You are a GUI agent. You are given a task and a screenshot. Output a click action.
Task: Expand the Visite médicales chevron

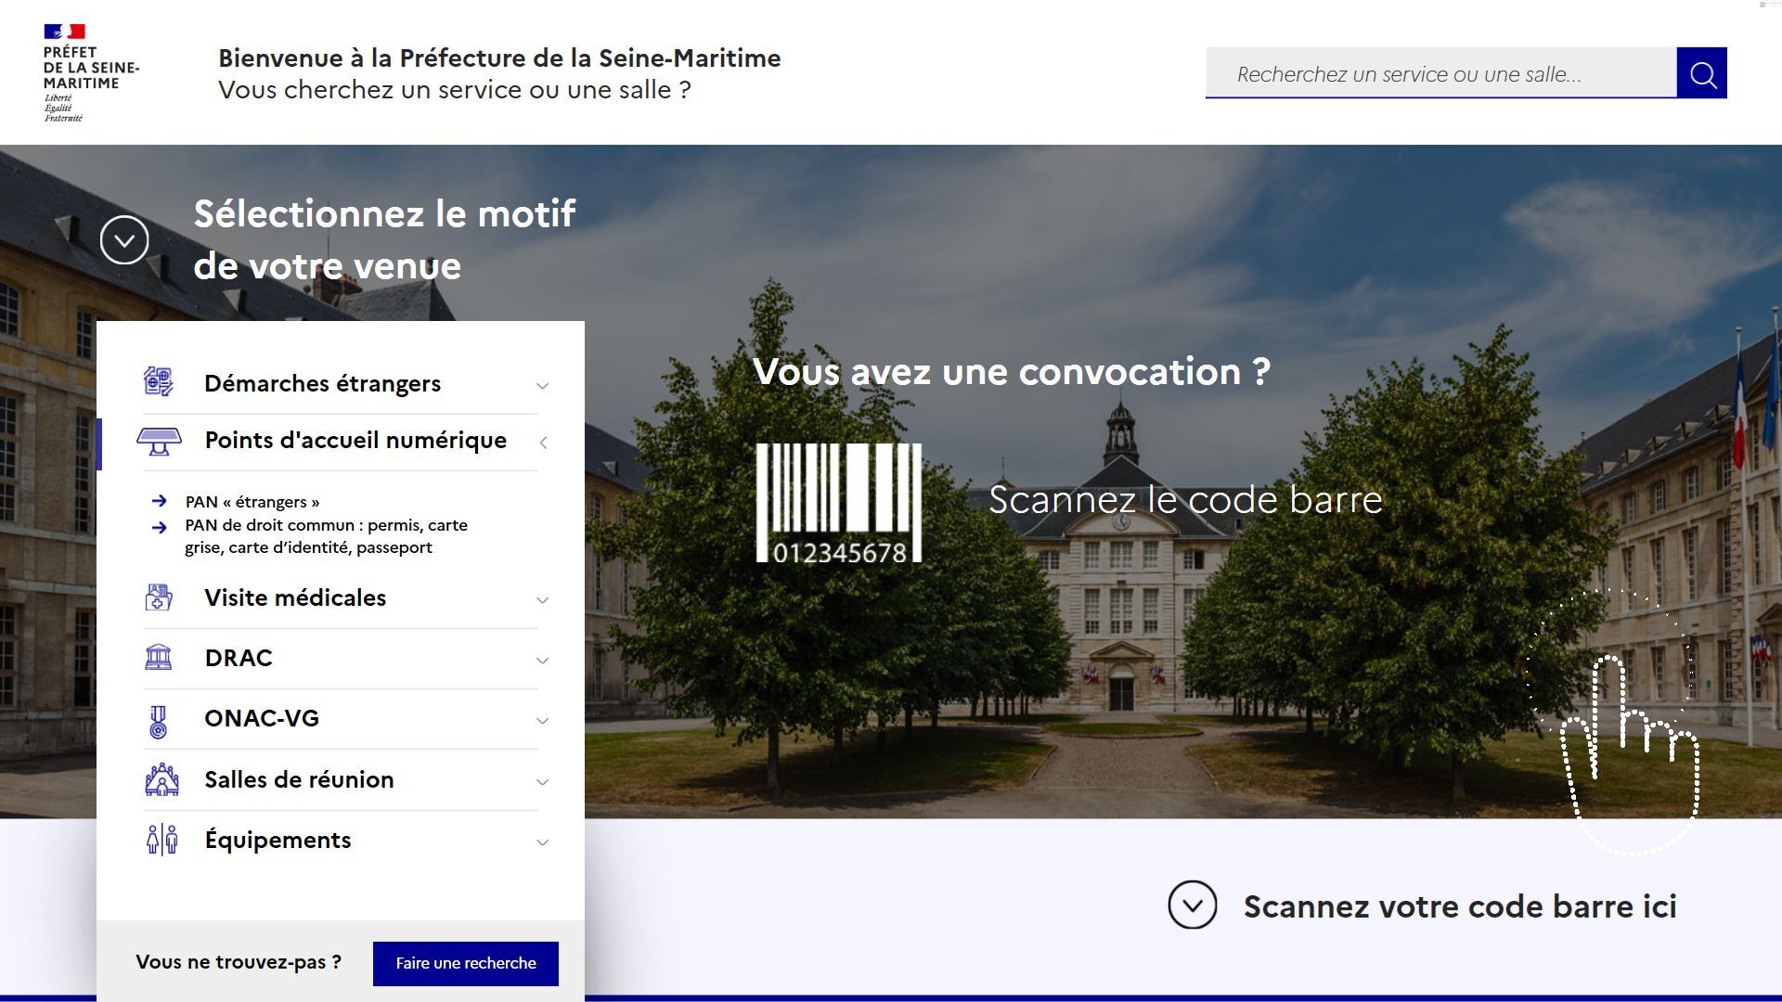click(543, 600)
